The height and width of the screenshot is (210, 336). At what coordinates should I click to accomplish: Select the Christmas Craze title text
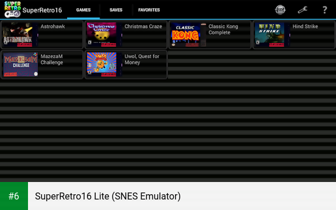pyautogui.click(x=143, y=27)
